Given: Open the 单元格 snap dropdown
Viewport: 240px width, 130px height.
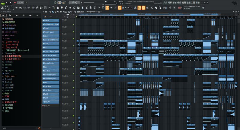Looking at the screenshot, I should pyautogui.click(x=128, y=8).
